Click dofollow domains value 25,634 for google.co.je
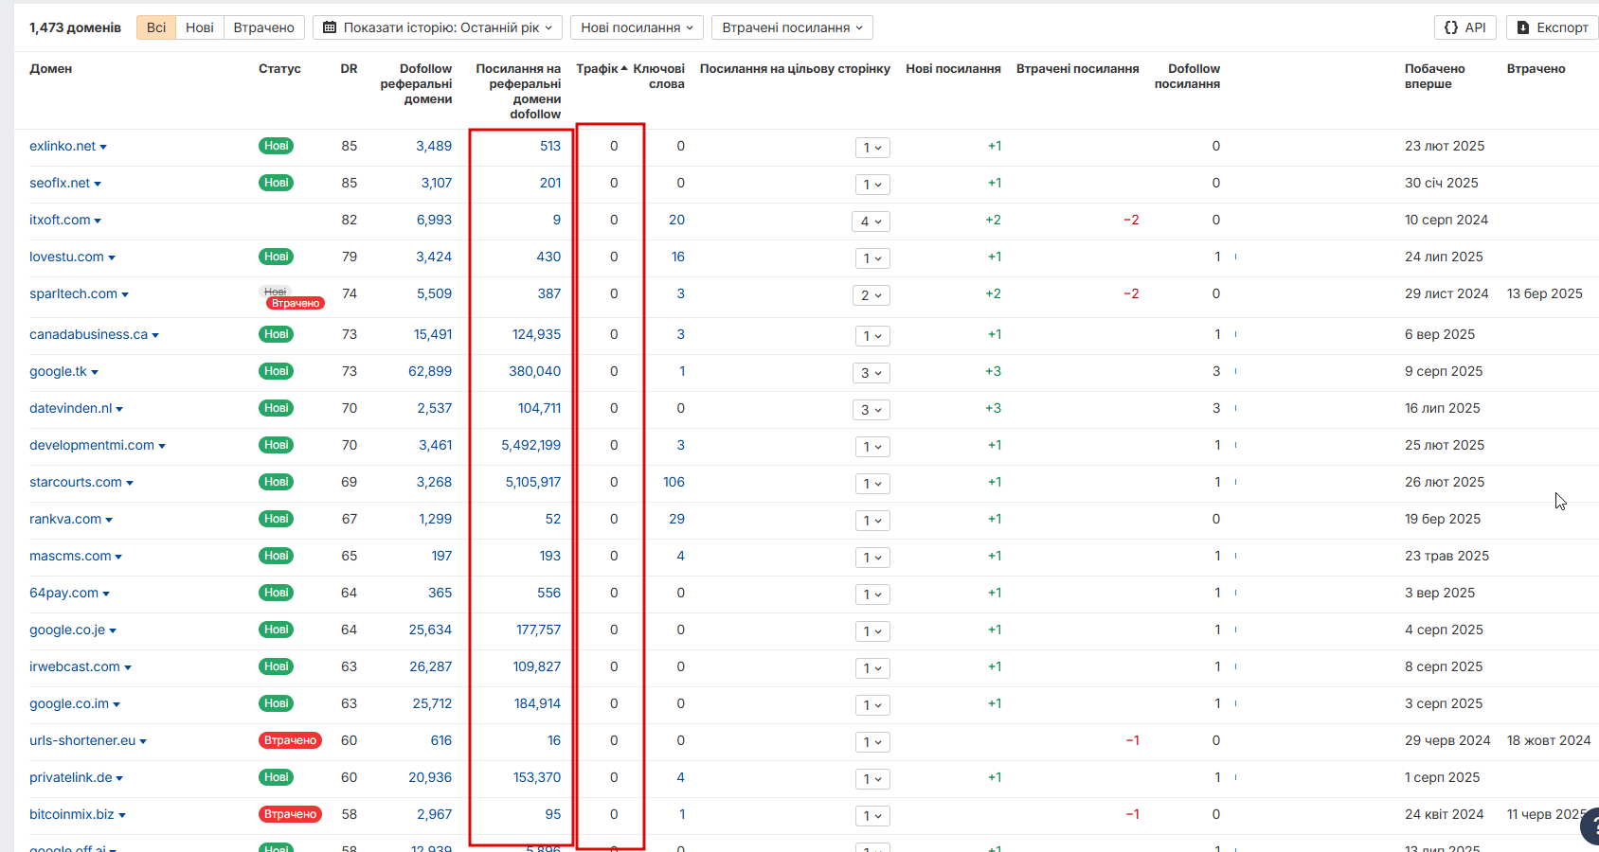Image resolution: width=1599 pixels, height=852 pixels. pos(430,630)
